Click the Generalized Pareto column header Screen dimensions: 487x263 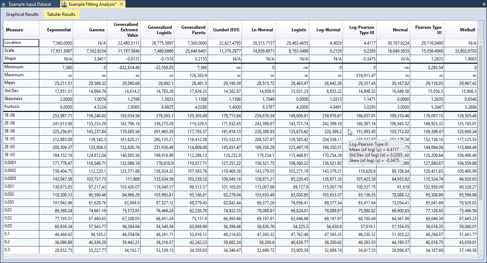193,30
